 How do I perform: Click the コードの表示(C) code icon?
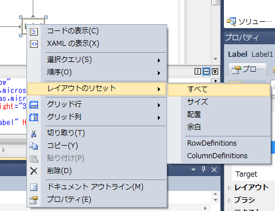coord(34,32)
